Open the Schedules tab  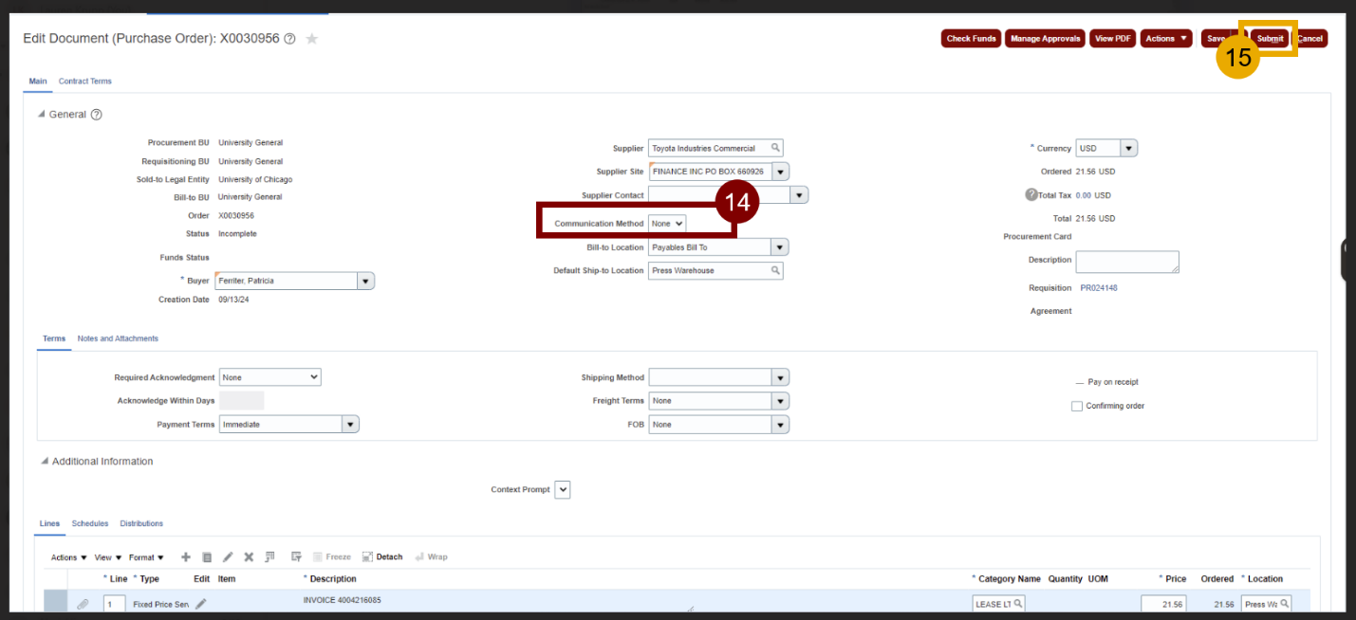pos(90,523)
